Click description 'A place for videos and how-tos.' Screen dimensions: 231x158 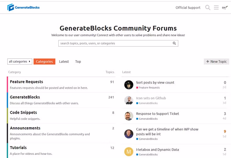31,154
